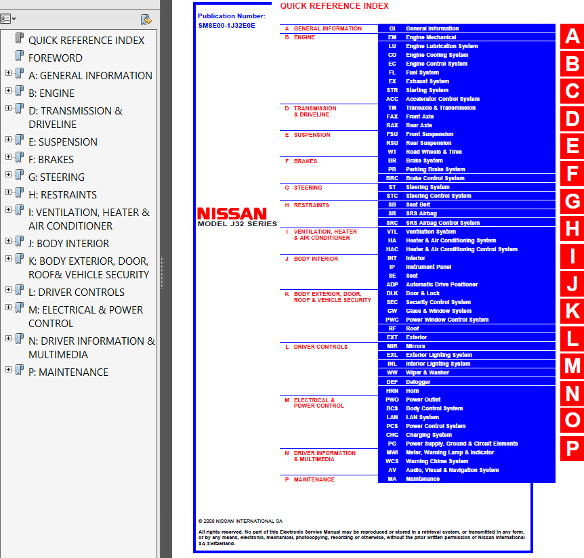
Task: Click the panel splitter grip handle
Action: click(x=162, y=272)
